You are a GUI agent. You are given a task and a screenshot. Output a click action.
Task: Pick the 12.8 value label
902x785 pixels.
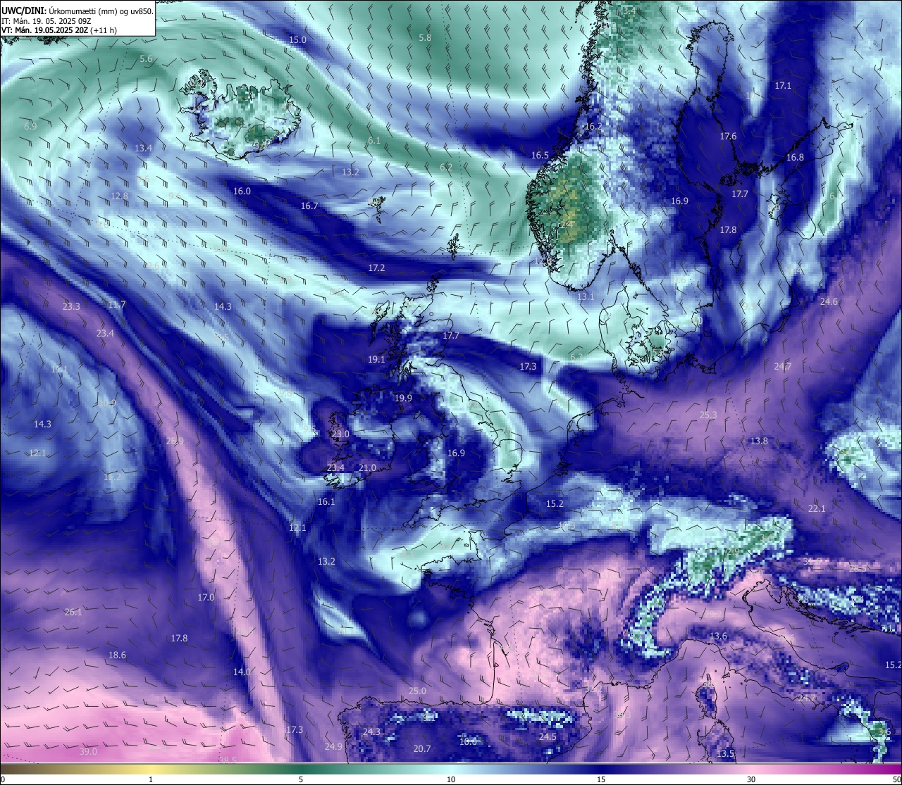(x=120, y=196)
